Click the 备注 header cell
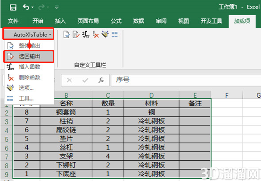 pos(195,103)
